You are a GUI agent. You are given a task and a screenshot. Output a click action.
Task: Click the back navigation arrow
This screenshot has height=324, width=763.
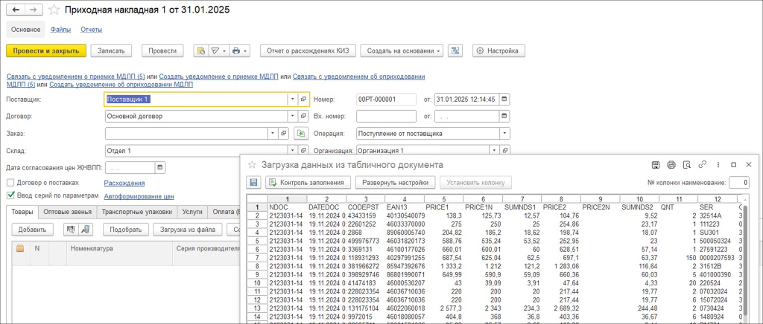pos(14,10)
